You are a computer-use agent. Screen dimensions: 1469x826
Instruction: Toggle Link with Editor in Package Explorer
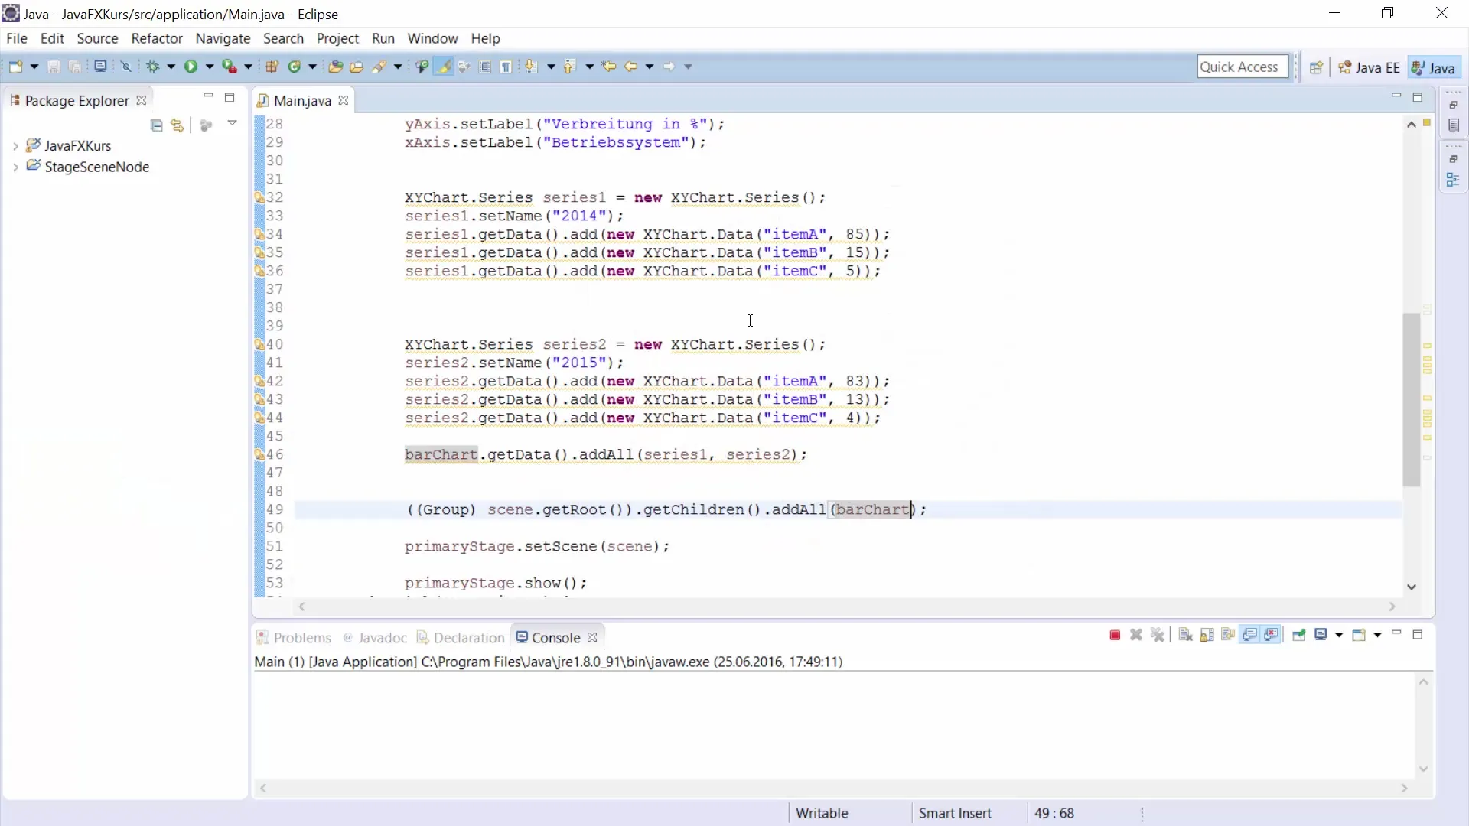click(178, 125)
